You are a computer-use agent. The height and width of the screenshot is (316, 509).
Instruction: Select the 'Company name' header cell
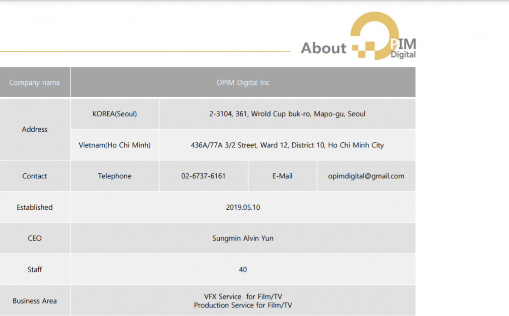coord(35,83)
